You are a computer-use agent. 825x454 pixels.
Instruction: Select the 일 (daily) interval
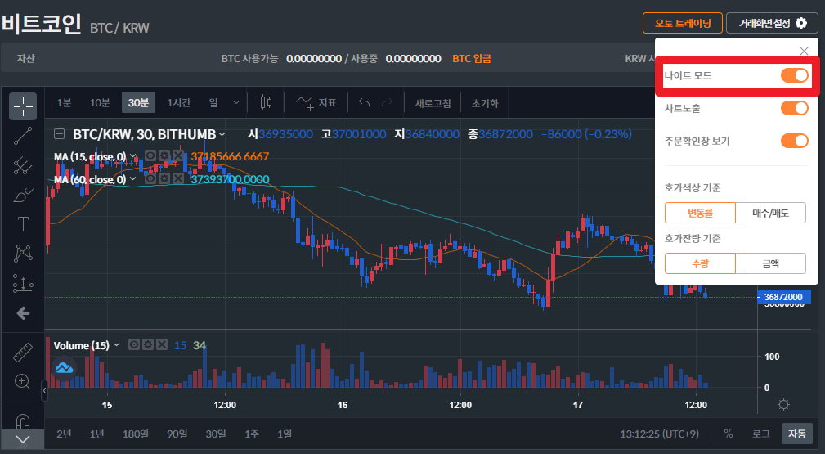coord(213,103)
